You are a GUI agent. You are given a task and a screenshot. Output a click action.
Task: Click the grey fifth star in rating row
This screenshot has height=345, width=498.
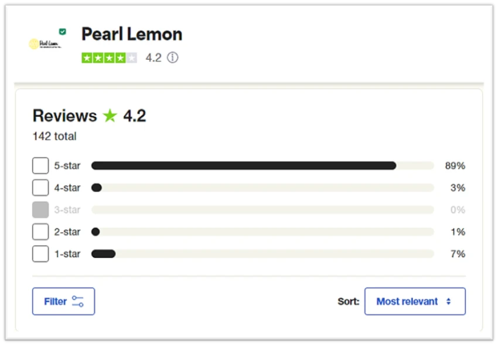(131, 57)
